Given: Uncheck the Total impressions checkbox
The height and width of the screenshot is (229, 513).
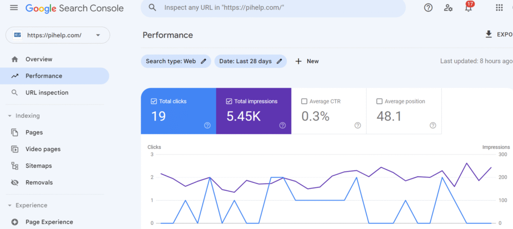Looking at the screenshot, I should click(x=229, y=101).
